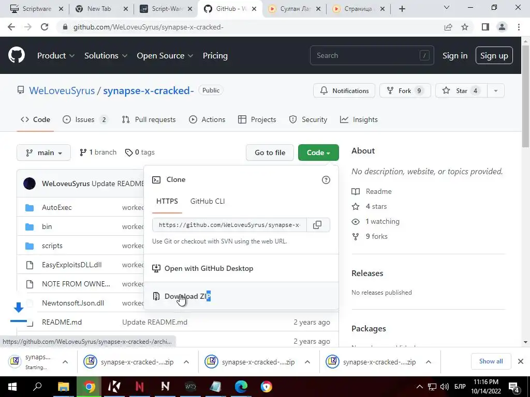Click the volume speaker tray icon
Image resolution: width=530 pixels, height=397 pixels.
[444, 387]
